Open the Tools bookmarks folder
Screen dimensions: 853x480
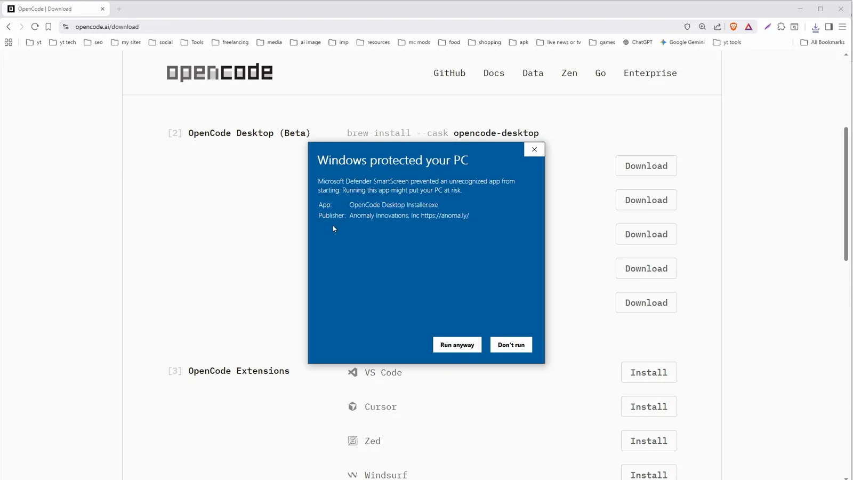(192, 42)
